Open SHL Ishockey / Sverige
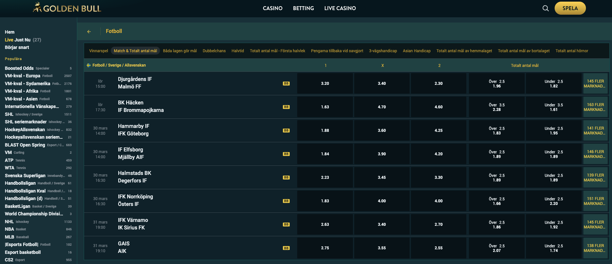The height and width of the screenshot is (264, 612). (x=38, y=114)
